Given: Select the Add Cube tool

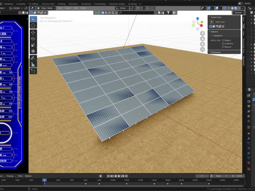Looking at the screenshot, I should [33, 71].
